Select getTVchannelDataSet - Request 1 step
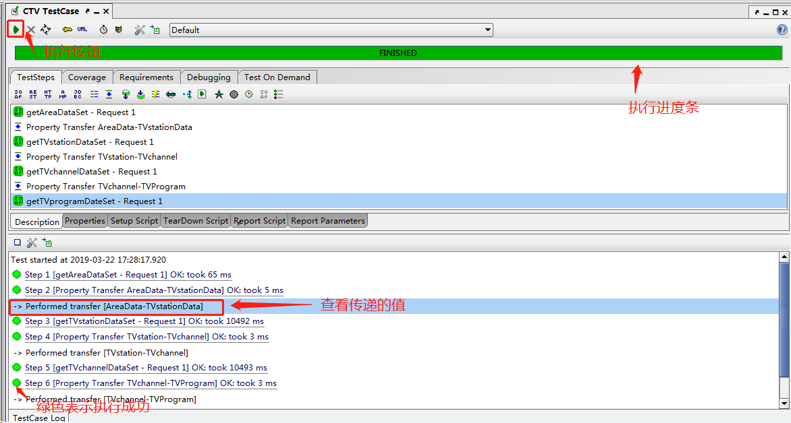The image size is (791, 423). click(x=398, y=172)
